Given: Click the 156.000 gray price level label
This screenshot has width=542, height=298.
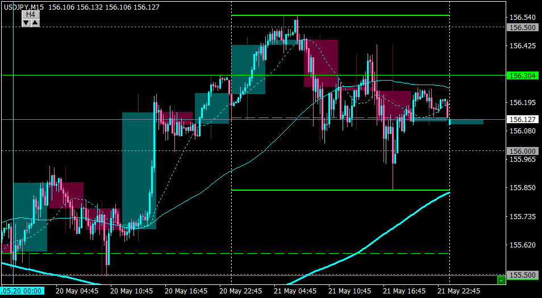Looking at the screenshot, I should click(522, 151).
